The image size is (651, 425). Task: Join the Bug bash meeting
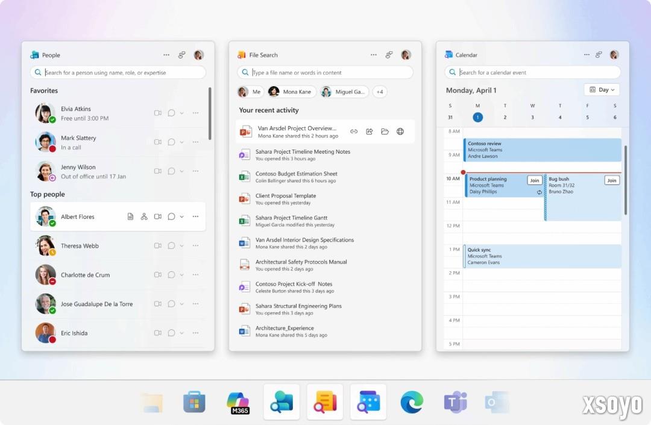(612, 180)
